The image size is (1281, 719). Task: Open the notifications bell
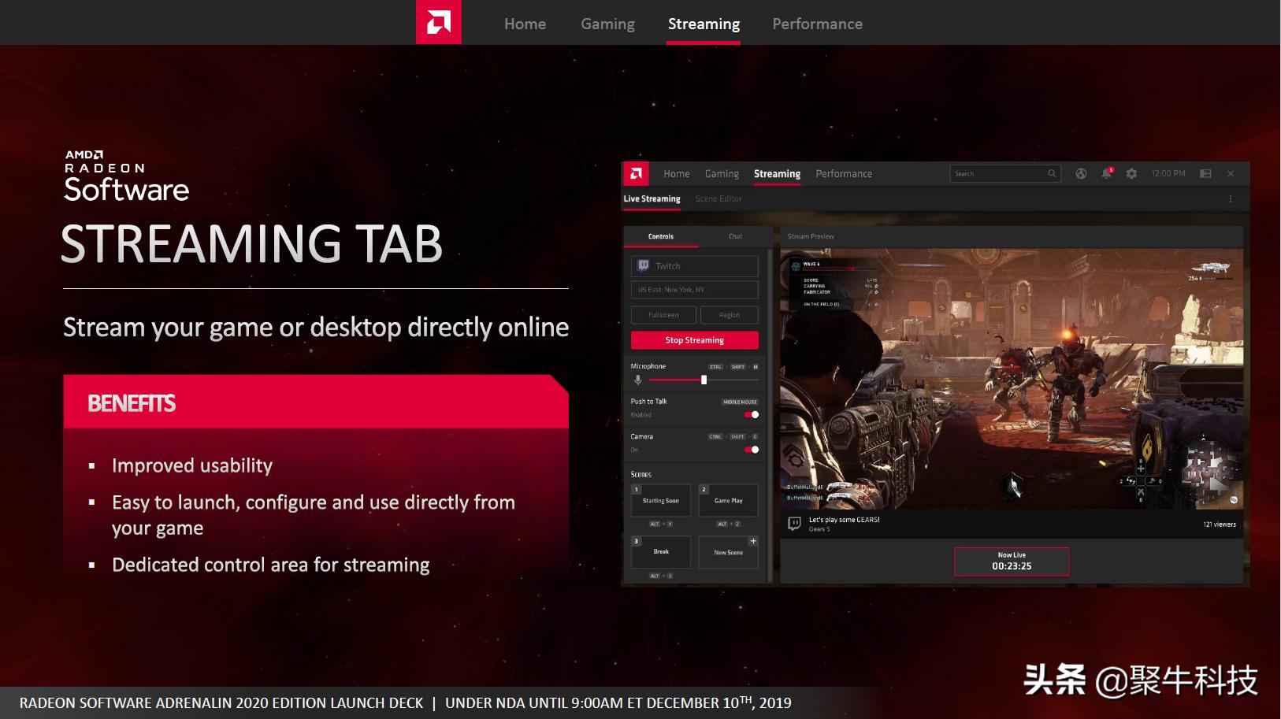pyautogui.click(x=1106, y=173)
